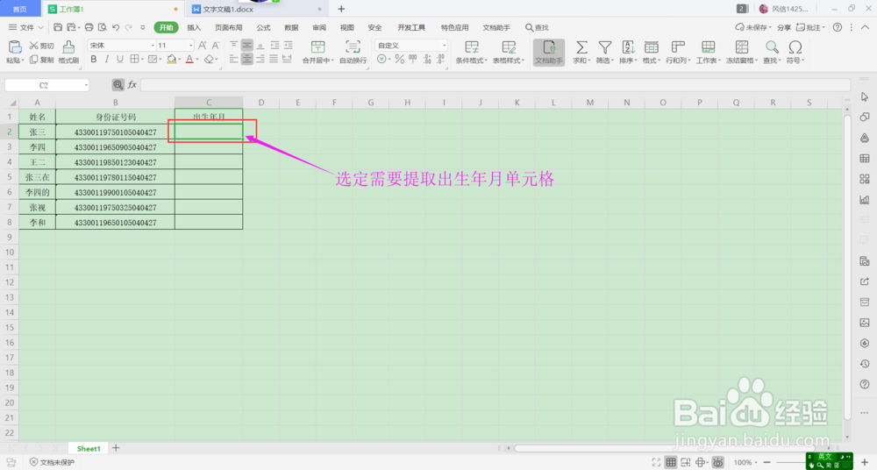Open the Page Layout (页面布局) tab
The height and width of the screenshot is (470, 877).
(x=228, y=27)
